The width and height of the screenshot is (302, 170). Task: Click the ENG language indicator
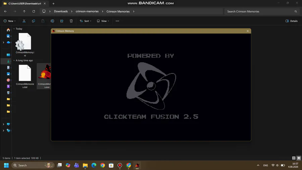point(266,165)
